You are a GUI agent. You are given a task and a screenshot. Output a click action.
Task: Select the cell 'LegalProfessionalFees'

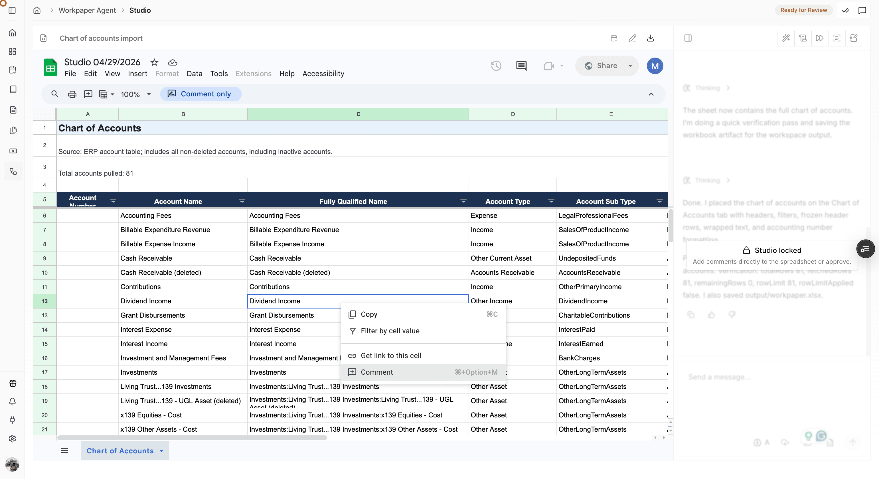tap(611, 216)
